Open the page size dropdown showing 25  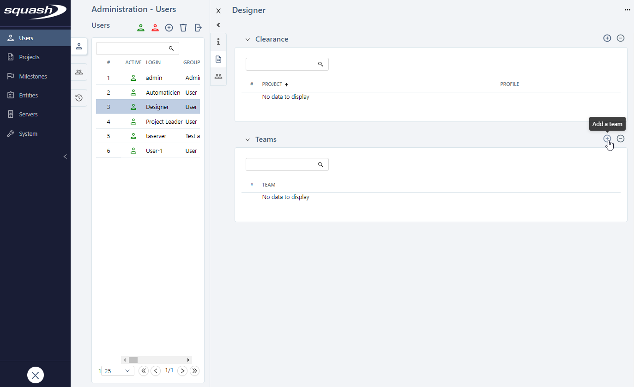point(117,371)
